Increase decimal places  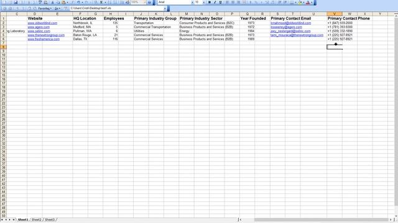[x=267, y=2]
